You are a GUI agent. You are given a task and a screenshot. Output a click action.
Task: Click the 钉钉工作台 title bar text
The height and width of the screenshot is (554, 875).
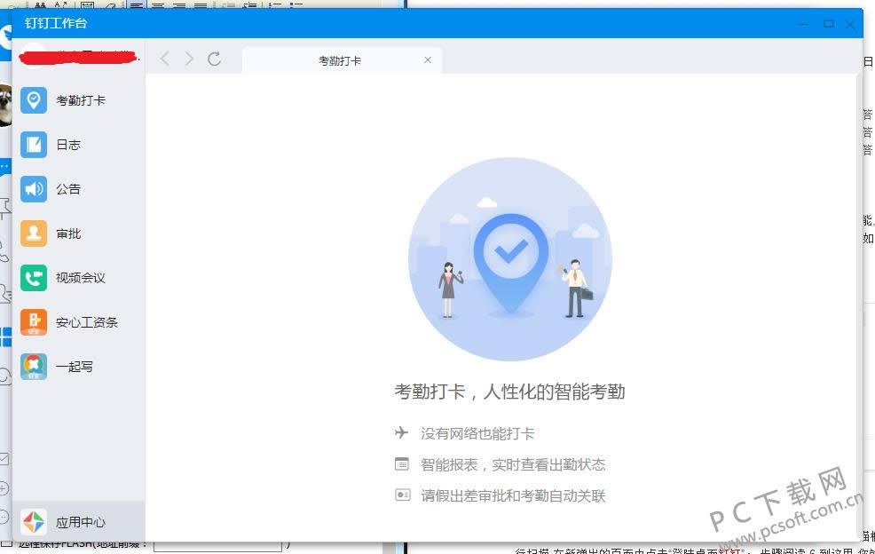coord(56,24)
